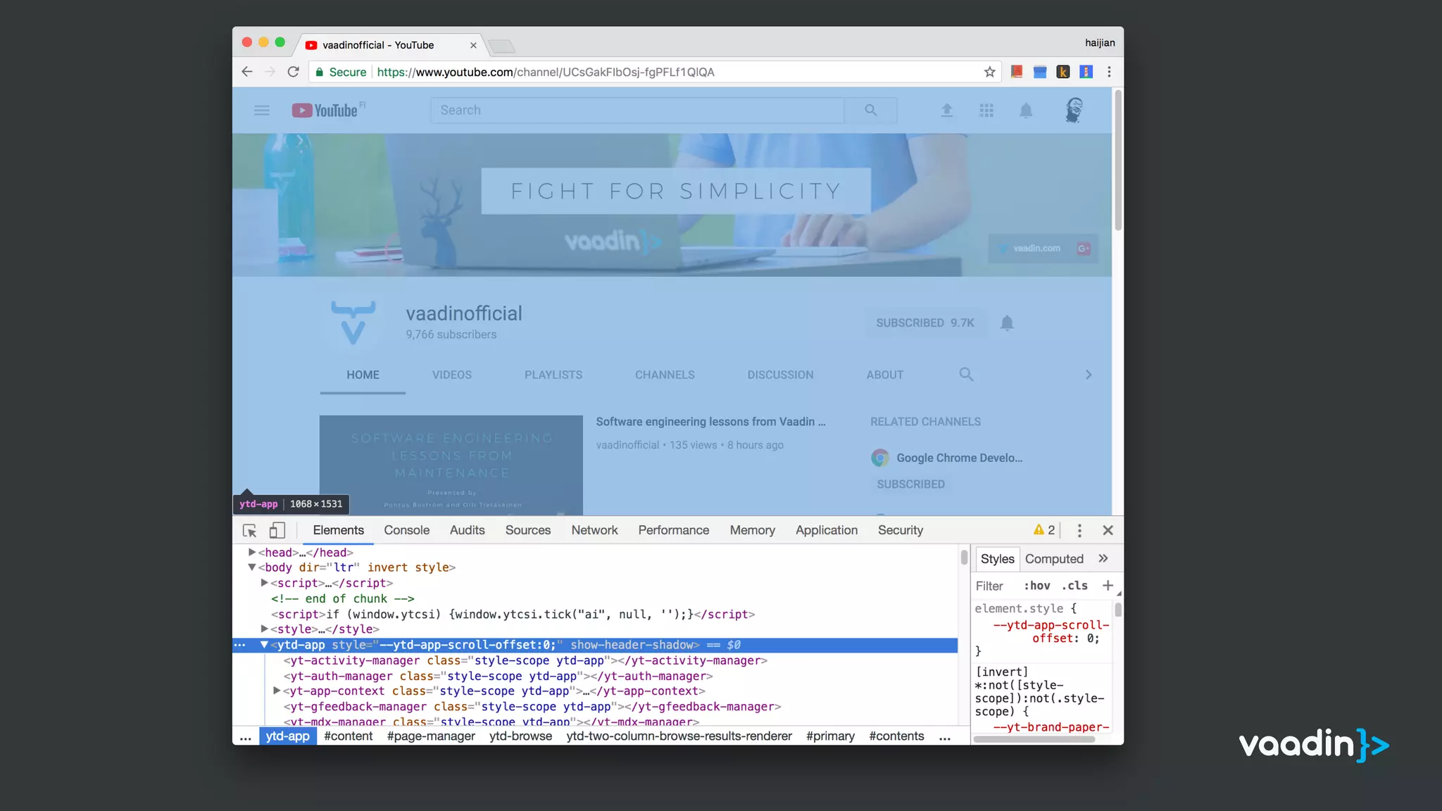The height and width of the screenshot is (811, 1442).
Task: Click the DevTools inspect element picker icon
Action: (249, 531)
